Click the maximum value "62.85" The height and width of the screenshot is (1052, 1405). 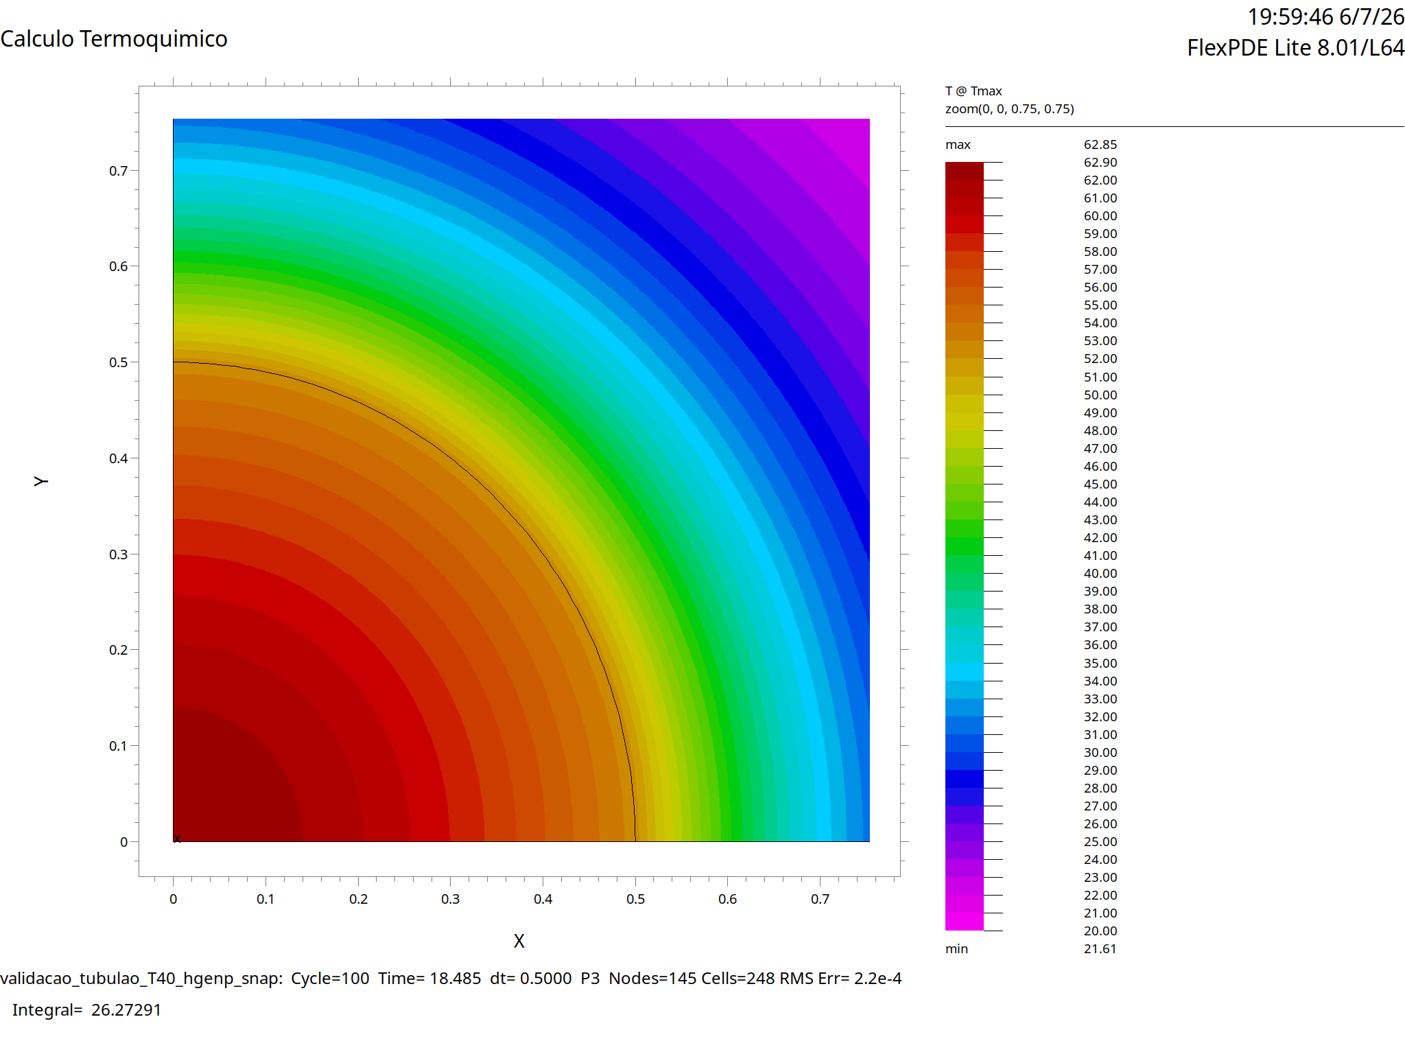click(x=1100, y=145)
